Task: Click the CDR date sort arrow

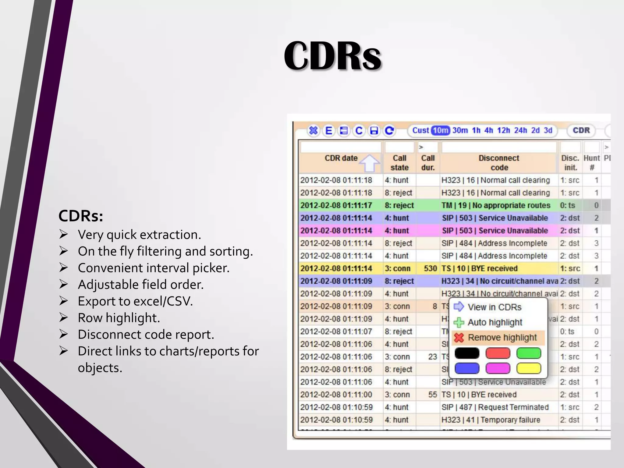Action: (x=369, y=163)
